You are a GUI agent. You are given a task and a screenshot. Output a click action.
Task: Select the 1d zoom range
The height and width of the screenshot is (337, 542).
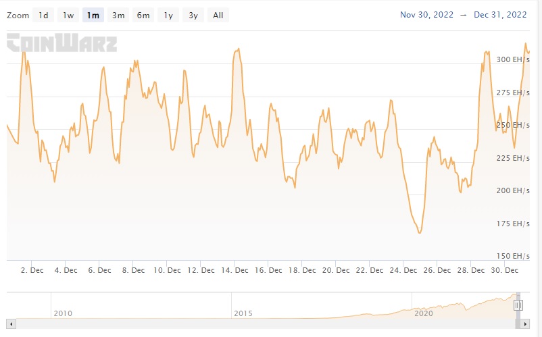point(44,15)
